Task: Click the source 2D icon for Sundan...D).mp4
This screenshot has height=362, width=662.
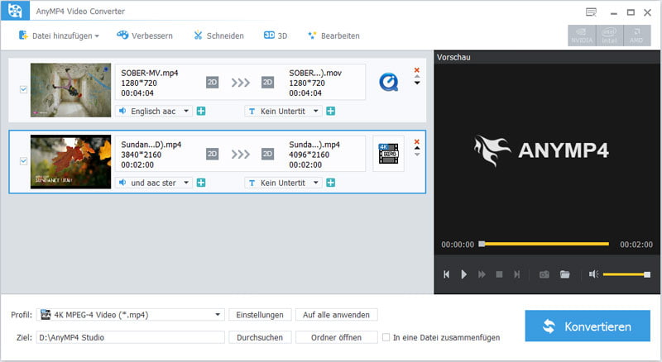Action: pyautogui.click(x=213, y=154)
